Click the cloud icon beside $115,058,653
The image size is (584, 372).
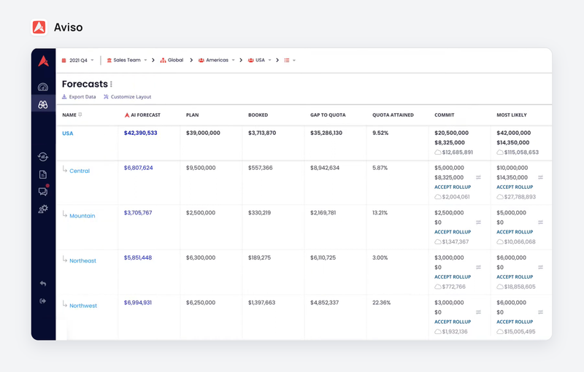500,152
